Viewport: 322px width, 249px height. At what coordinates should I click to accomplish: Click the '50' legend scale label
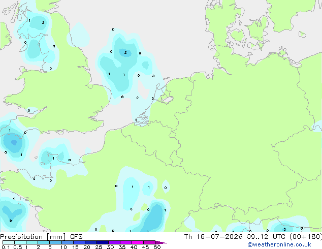pyautogui.click(x=157, y=247)
